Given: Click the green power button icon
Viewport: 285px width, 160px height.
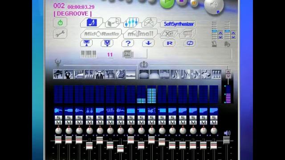Looking at the screenshot, I should tap(60, 23).
